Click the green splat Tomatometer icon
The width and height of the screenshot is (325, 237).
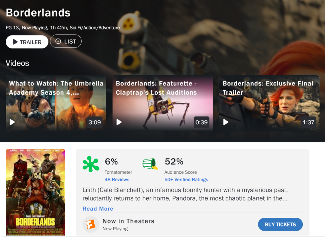click(91, 164)
